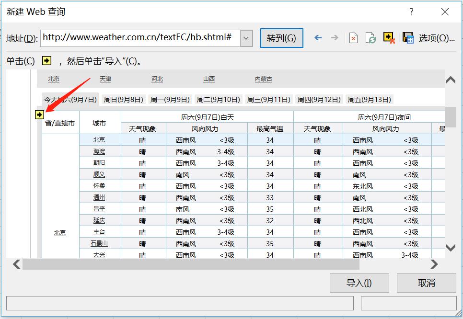Toggle visibility of the table selection arrows
The width and height of the screenshot is (463, 319).
pos(389,37)
